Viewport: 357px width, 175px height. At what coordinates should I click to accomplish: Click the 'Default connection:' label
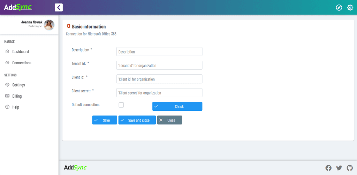pyautogui.click(x=86, y=105)
